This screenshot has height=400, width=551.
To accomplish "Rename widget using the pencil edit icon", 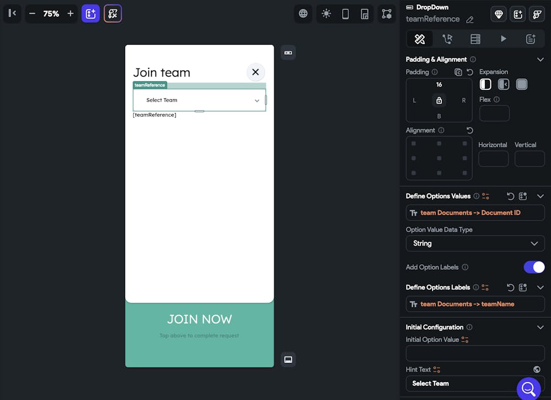I will (x=470, y=19).
